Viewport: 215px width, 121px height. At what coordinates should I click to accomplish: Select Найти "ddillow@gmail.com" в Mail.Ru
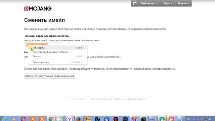point(57,52)
